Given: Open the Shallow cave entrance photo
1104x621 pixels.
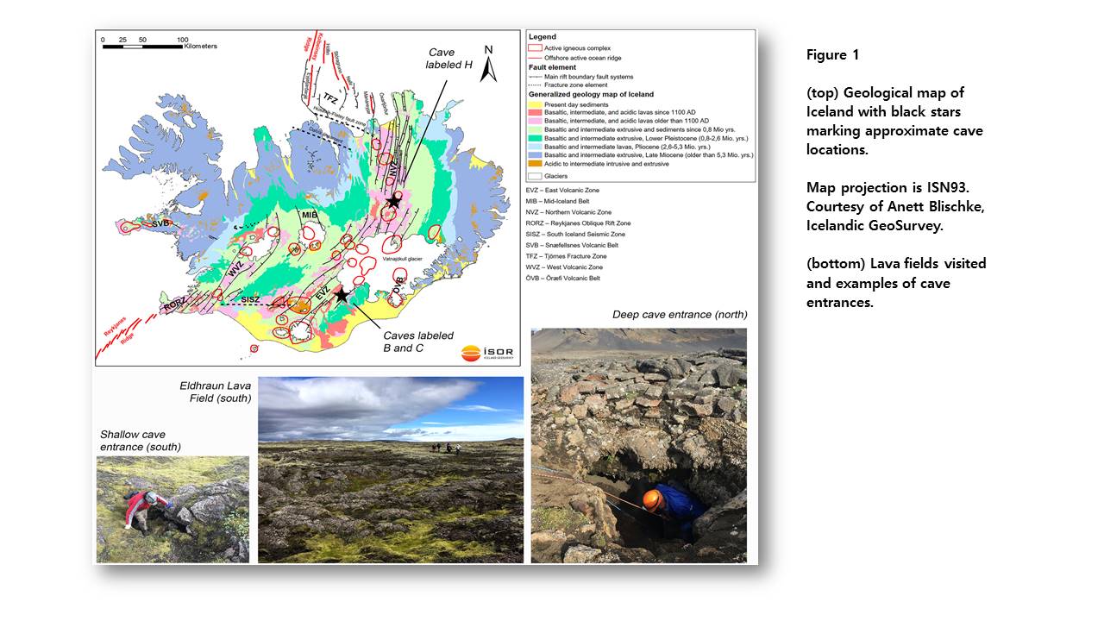Looking at the screenshot, I should 172,509.
